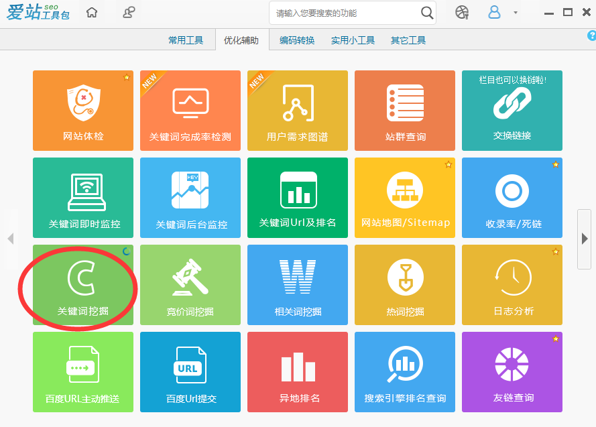Click the home icon in title bar
596x427 pixels.
[92, 13]
